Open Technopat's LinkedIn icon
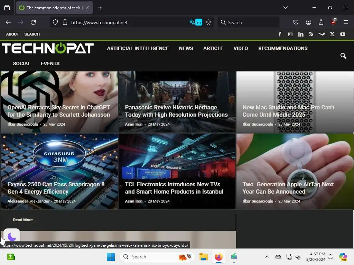This screenshot has height=265, width=354. [x=301, y=34]
